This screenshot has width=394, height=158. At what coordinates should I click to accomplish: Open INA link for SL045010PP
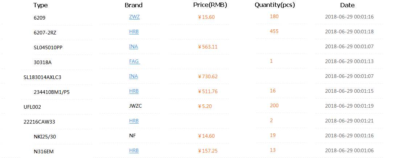coord(134,46)
